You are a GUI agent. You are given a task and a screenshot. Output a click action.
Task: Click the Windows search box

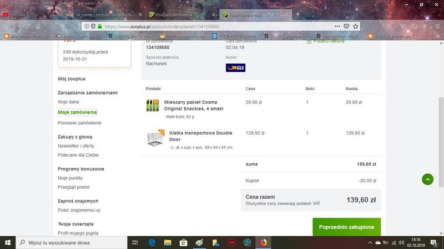pyautogui.click(x=72, y=242)
